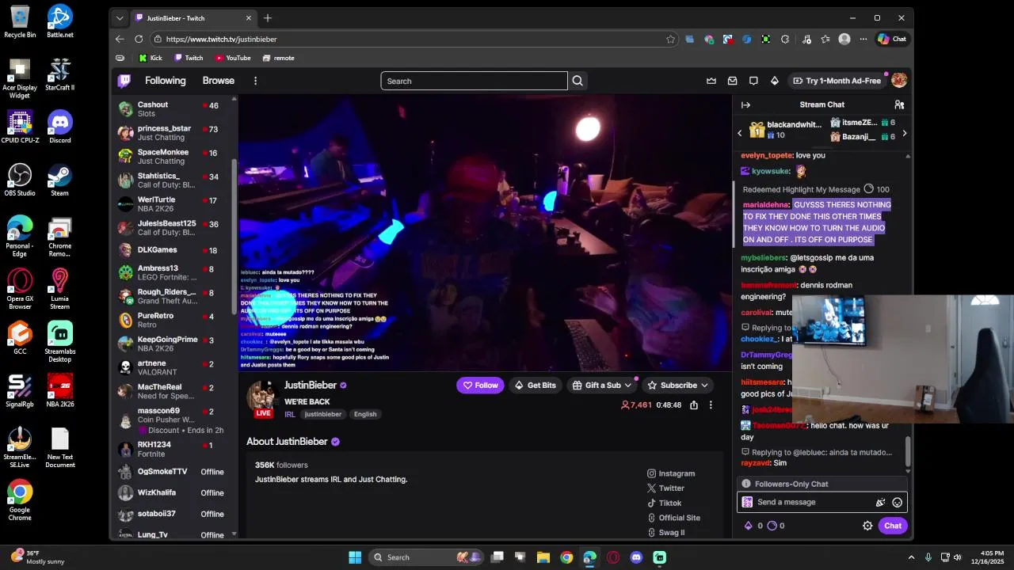
Task: Open chat settings gear icon
Action: click(867, 526)
